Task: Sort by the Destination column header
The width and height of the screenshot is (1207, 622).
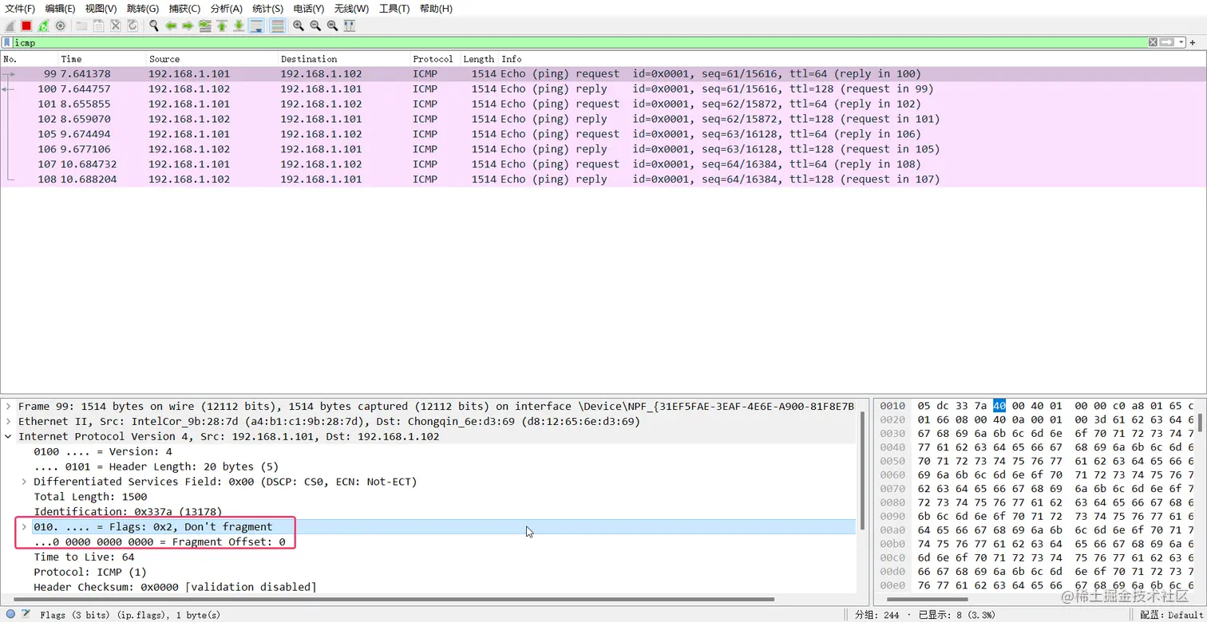Action: pos(343,59)
